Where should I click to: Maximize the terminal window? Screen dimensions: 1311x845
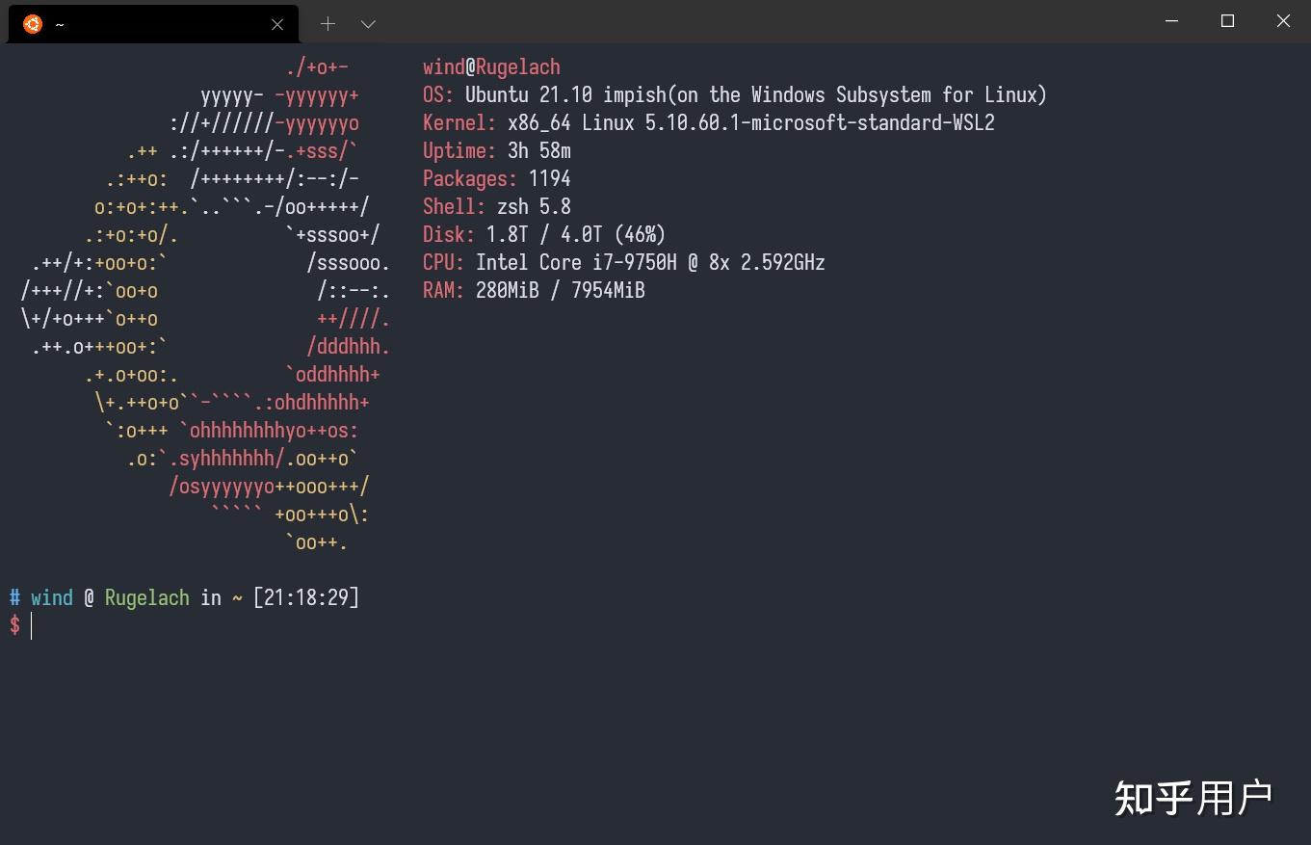click(x=1227, y=21)
